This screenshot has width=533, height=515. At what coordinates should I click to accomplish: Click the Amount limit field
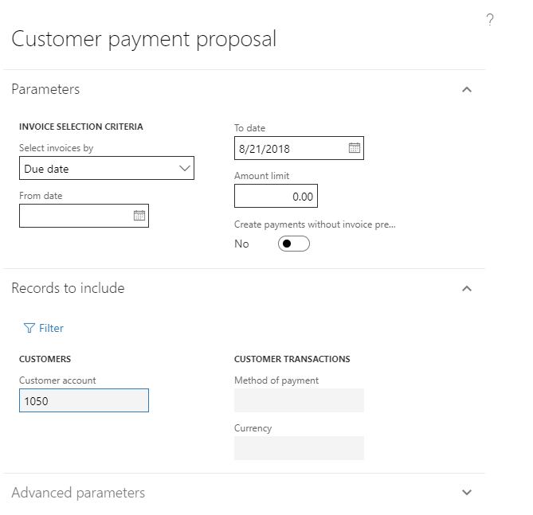point(276,196)
